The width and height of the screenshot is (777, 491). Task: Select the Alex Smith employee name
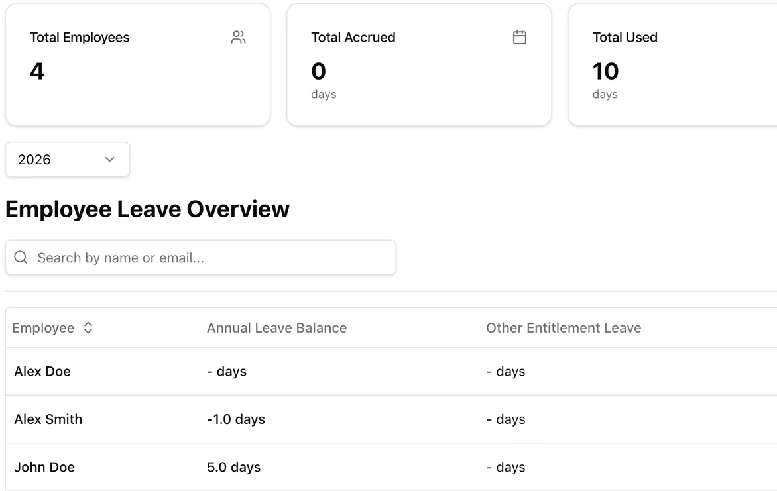tap(48, 419)
